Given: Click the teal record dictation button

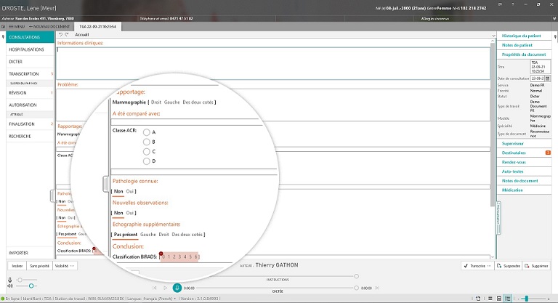Looking at the screenshot, I should pyautogui.click(x=177, y=288).
